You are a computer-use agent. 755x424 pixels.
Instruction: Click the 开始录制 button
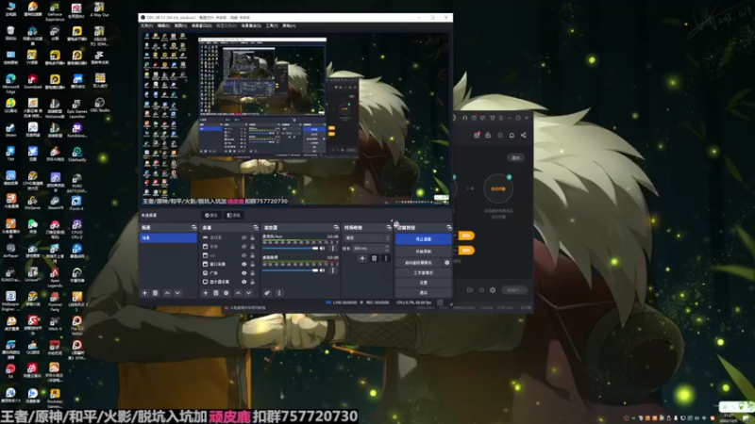[x=423, y=252]
